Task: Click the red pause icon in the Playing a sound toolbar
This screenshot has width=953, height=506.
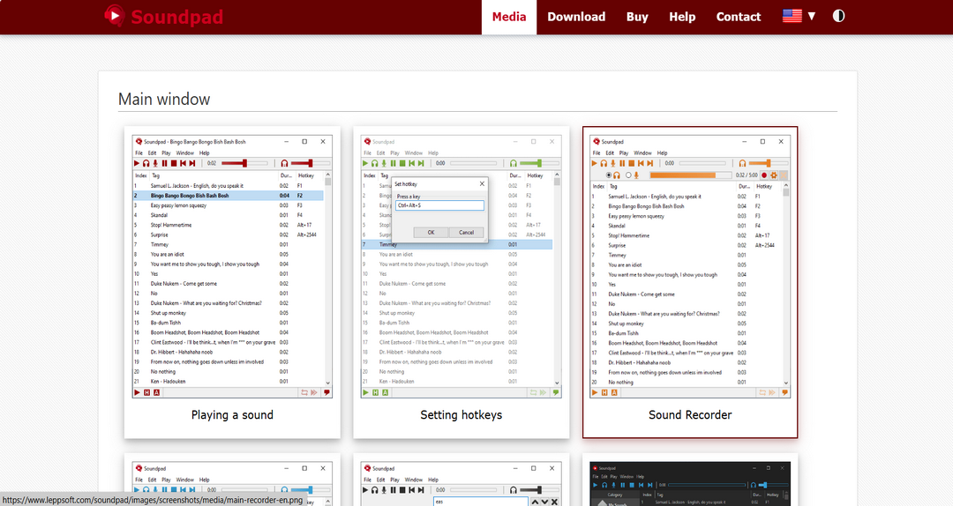Action: click(164, 163)
